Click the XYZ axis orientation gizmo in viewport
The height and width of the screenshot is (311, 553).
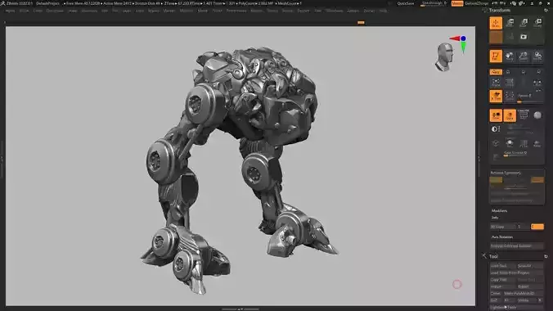click(x=460, y=43)
